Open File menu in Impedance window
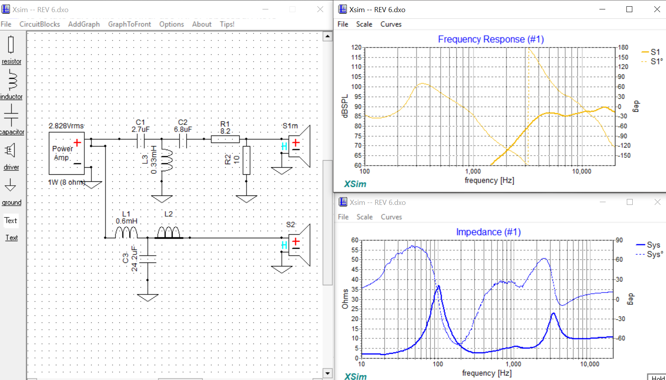Screen dimensions: 666x380 tap(343, 217)
